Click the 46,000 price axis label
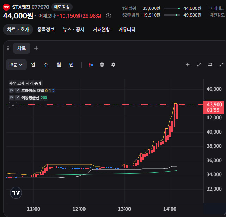Viewport: 226px width, 217px height. click(x=214, y=89)
